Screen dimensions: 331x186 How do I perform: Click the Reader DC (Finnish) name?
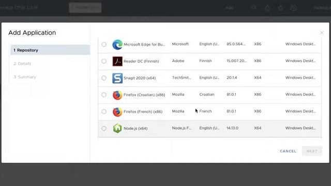[x=141, y=61]
